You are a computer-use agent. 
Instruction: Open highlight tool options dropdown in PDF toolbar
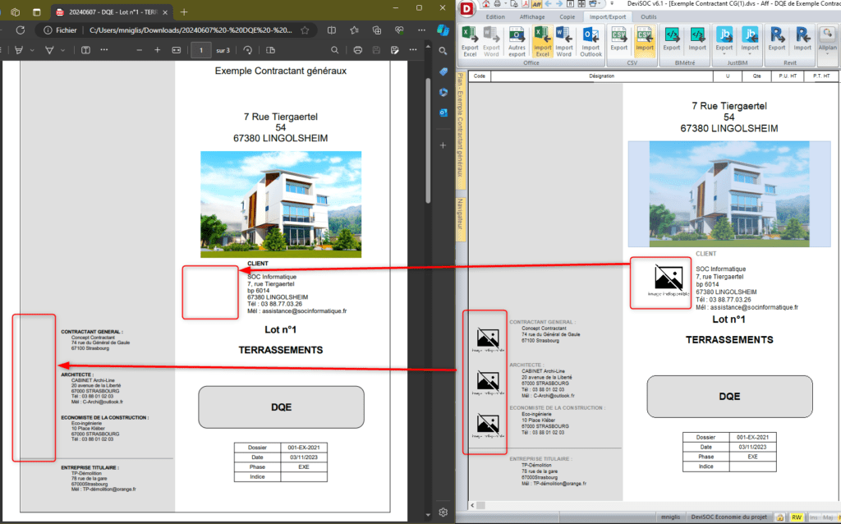(32, 50)
